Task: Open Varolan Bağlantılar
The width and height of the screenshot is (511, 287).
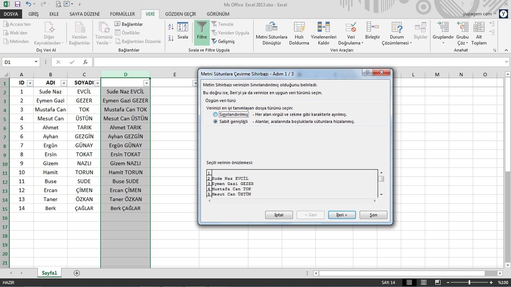Action: (79, 33)
